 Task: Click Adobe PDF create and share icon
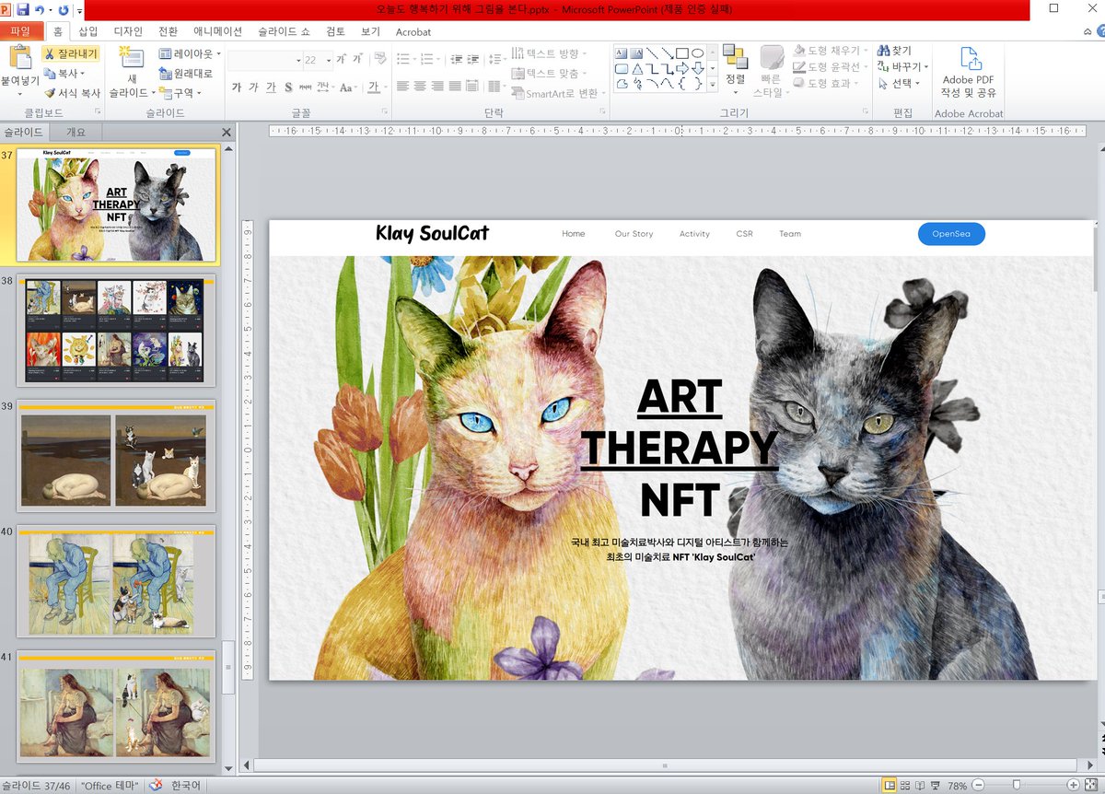[971, 59]
